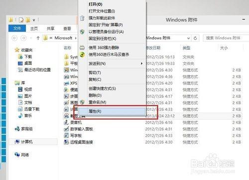Sort by the 大小 column header
The image size is (249, 180).
[224, 48]
